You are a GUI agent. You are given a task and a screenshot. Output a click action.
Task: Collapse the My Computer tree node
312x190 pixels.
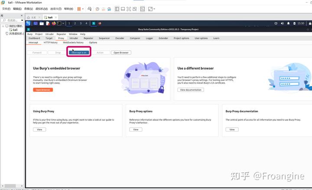pyautogui.click(x=3, y=26)
